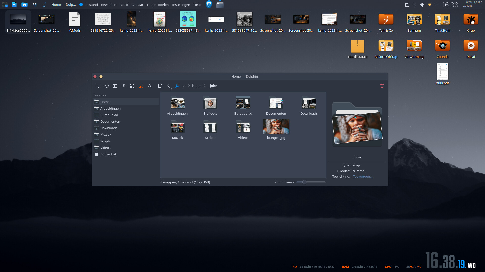The image size is (485, 272).
Task: Click the refresh icon in Dolphin toolbar
Action: coord(107,86)
